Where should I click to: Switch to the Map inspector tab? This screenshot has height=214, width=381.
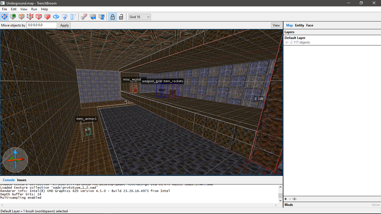tap(290, 25)
